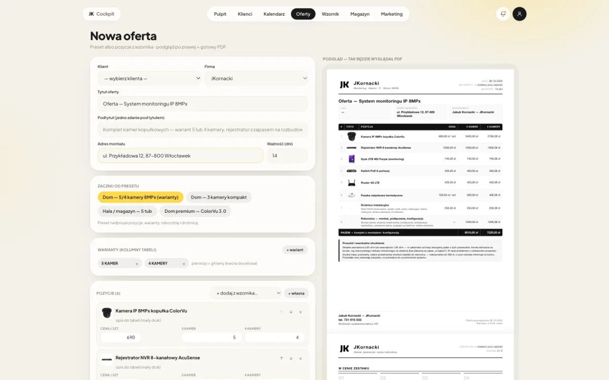Delete the Rejestrator NVR 8-kanałowy AcuSense position
609x380 pixels.
click(x=300, y=358)
